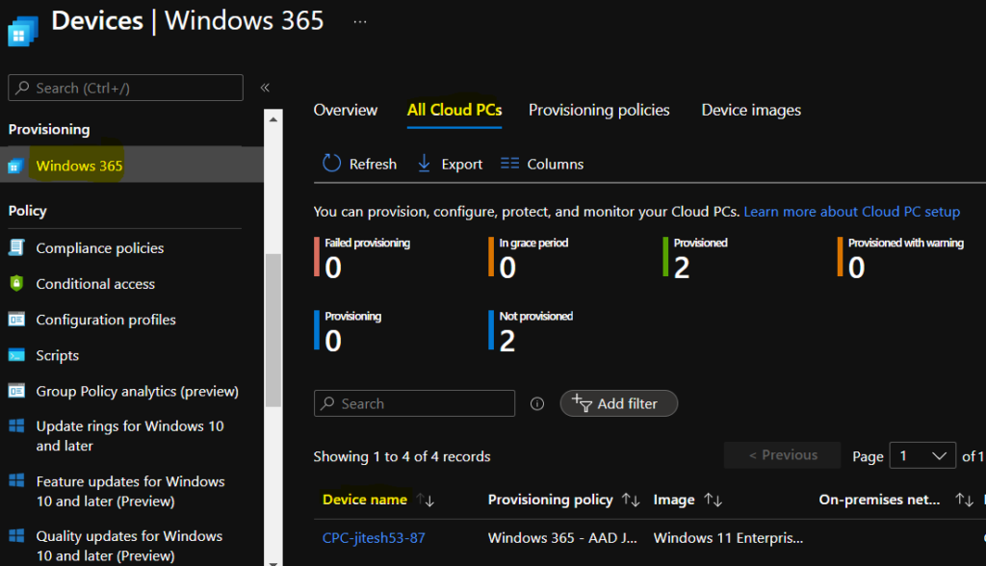Open the Device images tab
The image size is (986, 566).
click(x=751, y=110)
